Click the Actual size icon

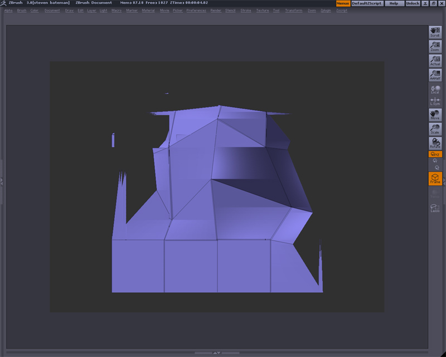(x=434, y=60)
